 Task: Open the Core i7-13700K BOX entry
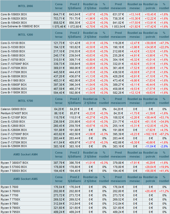(x=14, y=142)
